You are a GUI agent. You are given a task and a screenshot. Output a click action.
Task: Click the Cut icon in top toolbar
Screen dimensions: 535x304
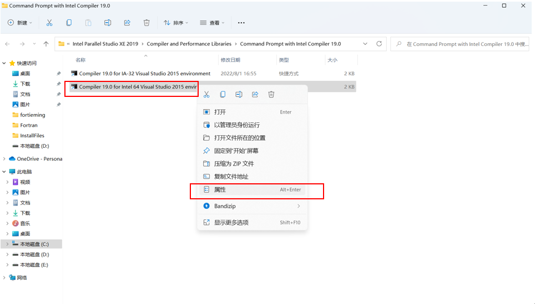point(49,23)
